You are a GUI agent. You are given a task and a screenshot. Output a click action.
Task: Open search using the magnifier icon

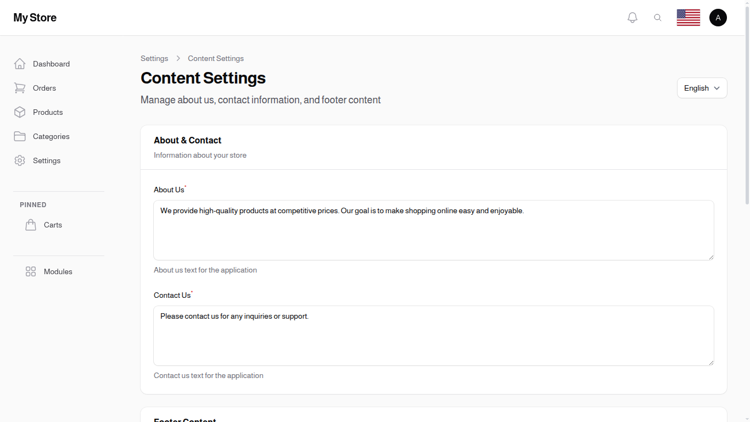658,17
